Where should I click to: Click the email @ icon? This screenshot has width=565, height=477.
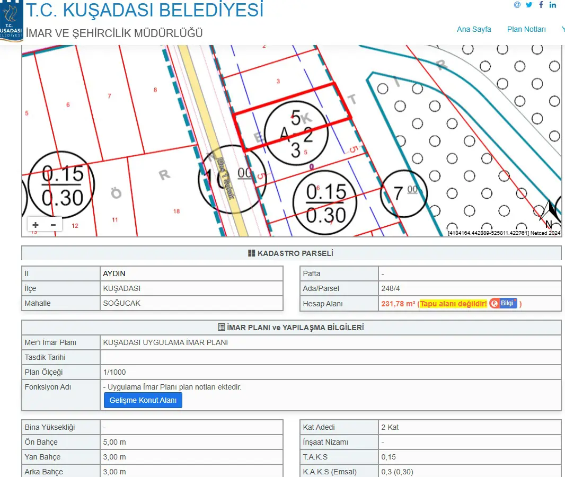517,5
